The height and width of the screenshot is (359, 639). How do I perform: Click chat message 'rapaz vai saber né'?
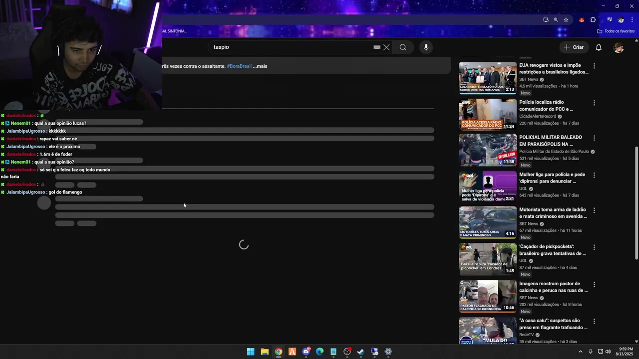click(58, 139)
